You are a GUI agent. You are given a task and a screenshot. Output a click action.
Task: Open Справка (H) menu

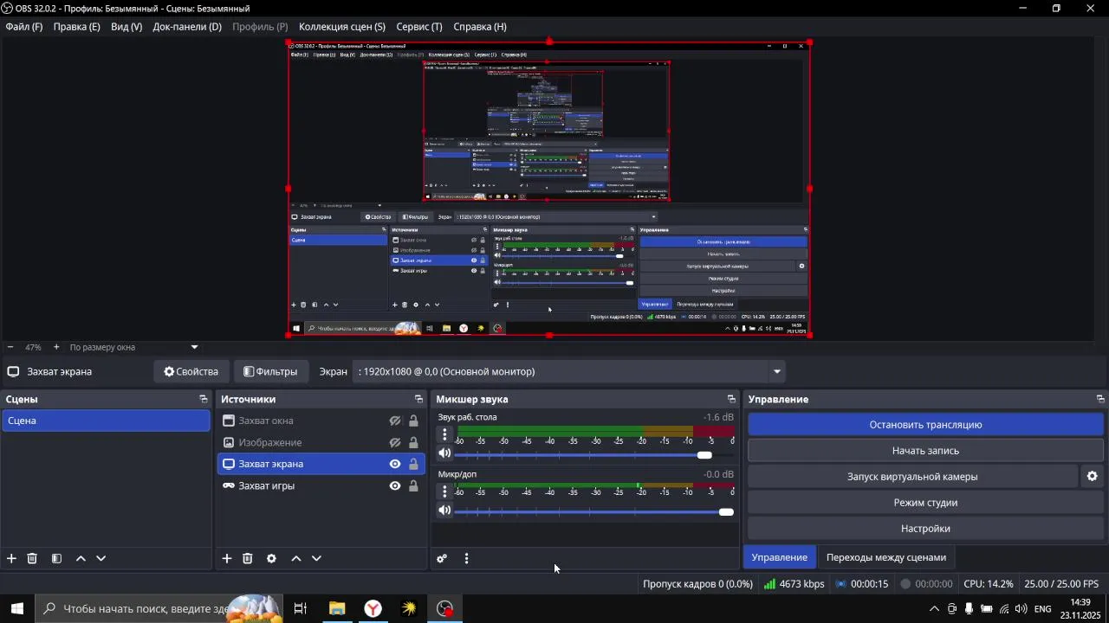tap(480, 27)
